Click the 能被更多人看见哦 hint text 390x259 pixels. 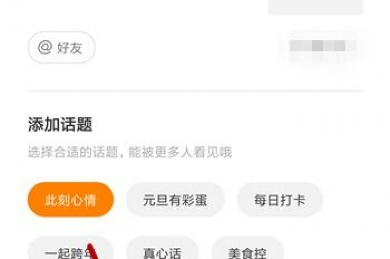point(180,152)
